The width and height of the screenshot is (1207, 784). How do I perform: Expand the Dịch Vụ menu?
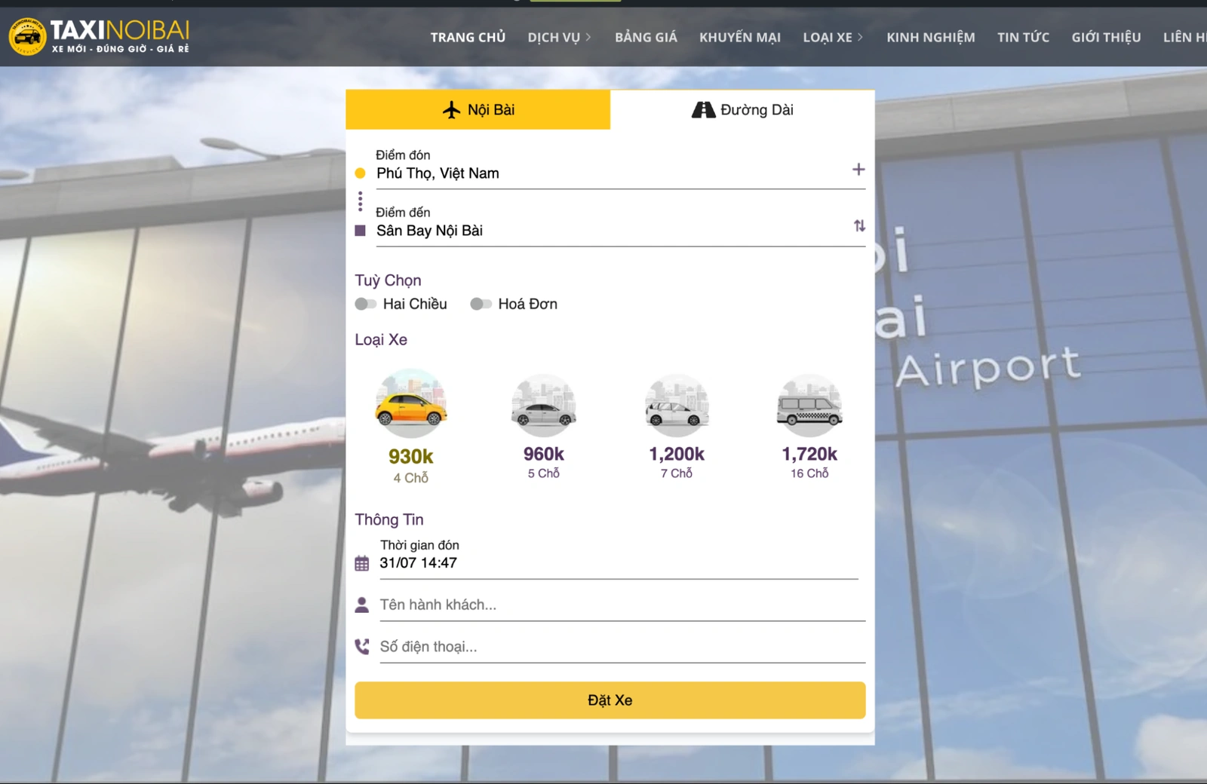tap(559, 37)
